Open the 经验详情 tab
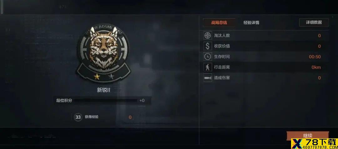The image size is (338, 149). tap(251, 22)
